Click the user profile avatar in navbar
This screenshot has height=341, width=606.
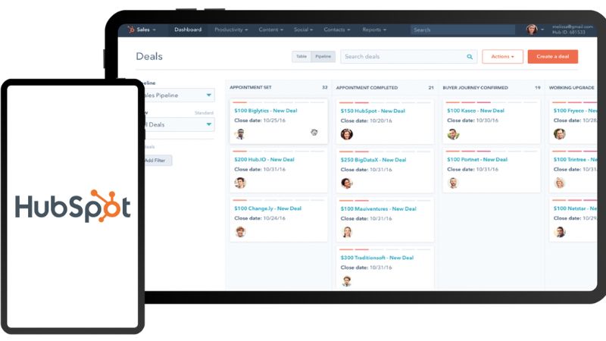coord(532,30)
